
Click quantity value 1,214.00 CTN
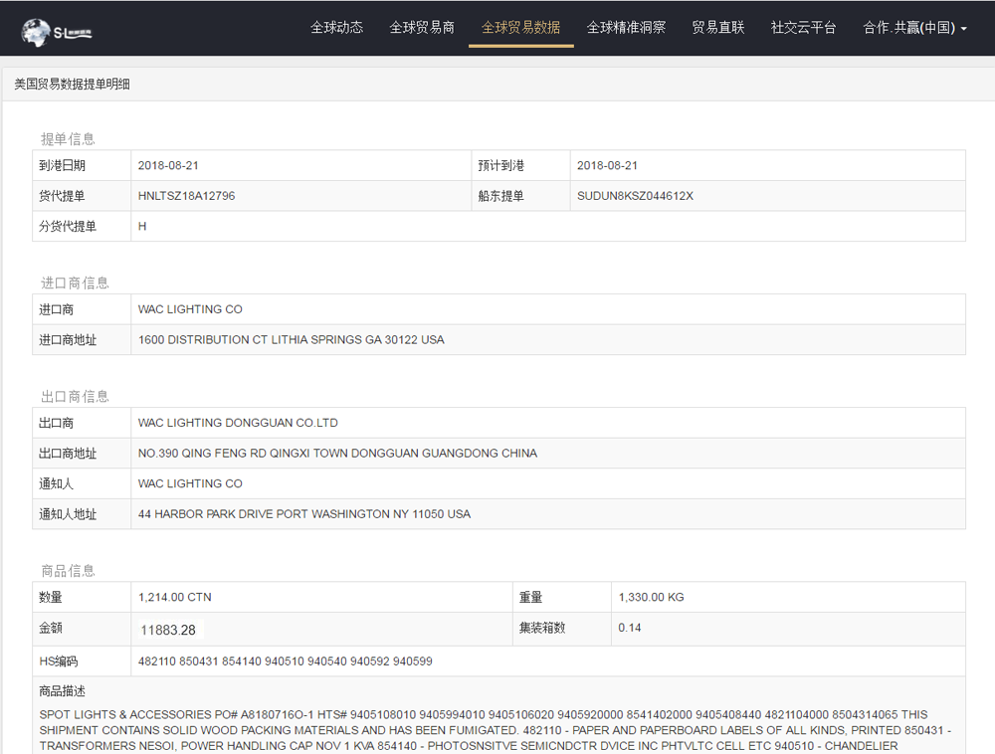(175, 598)
